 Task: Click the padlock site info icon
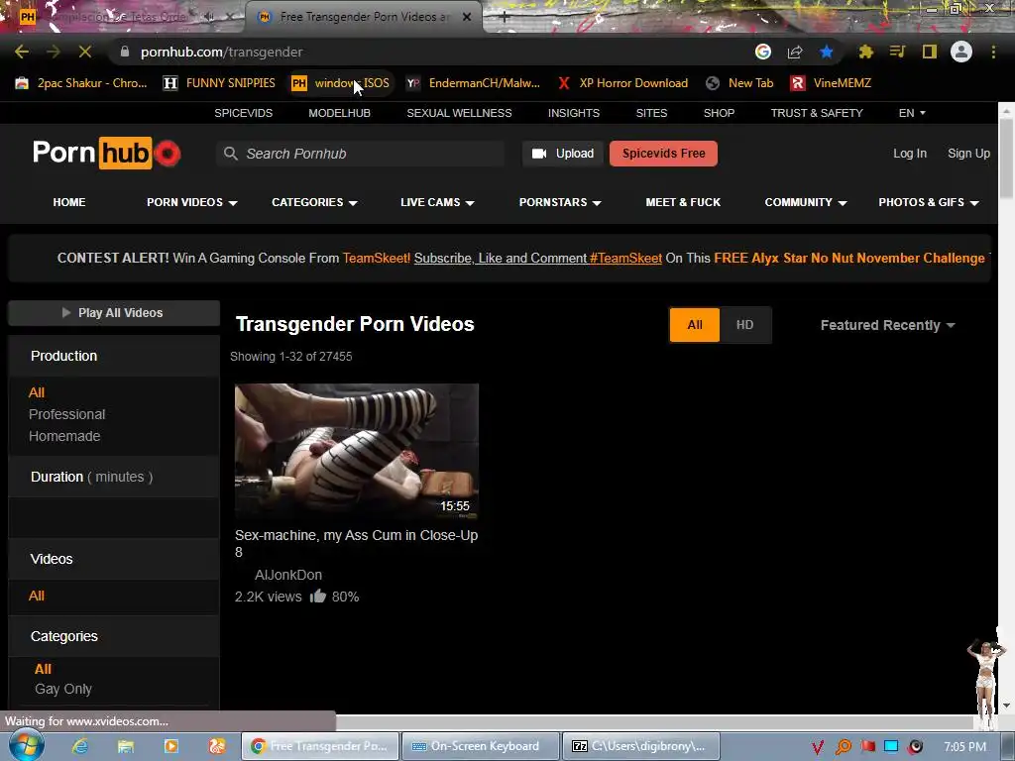pos(125,52)
